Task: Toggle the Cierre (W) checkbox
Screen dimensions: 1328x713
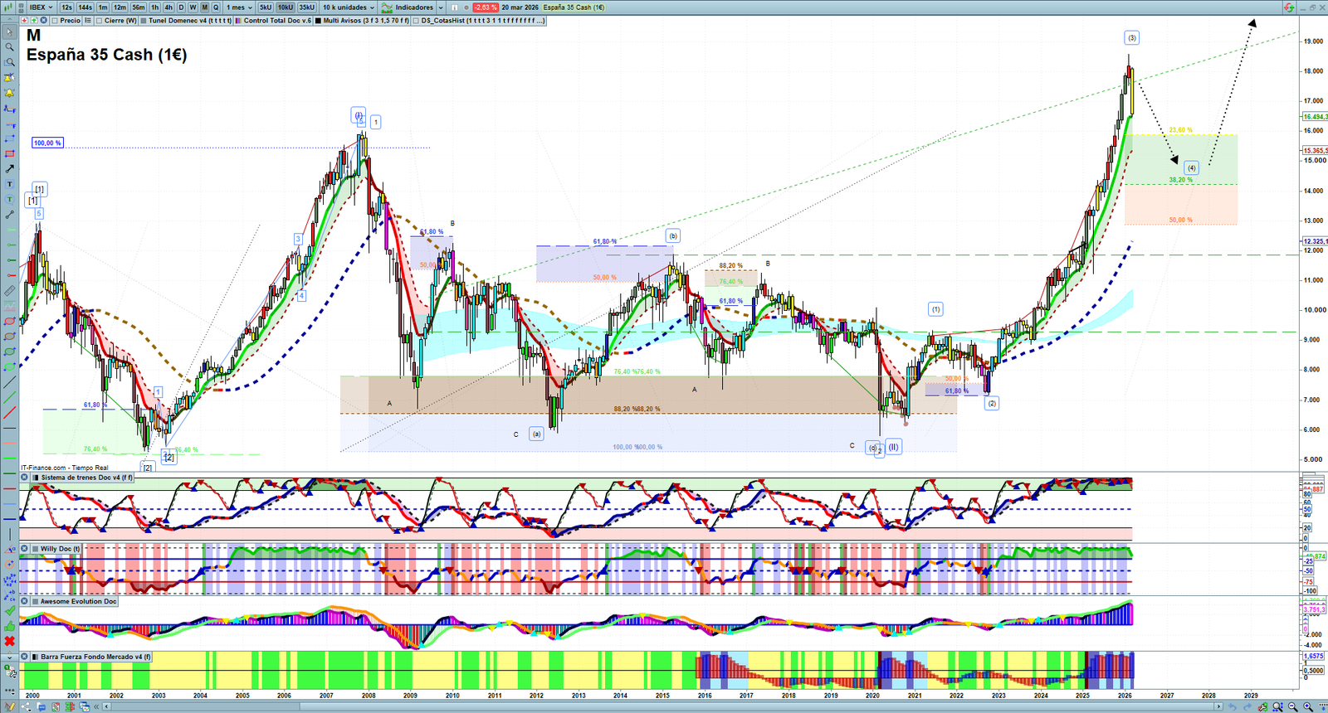Action: click(x=100, y=21)
